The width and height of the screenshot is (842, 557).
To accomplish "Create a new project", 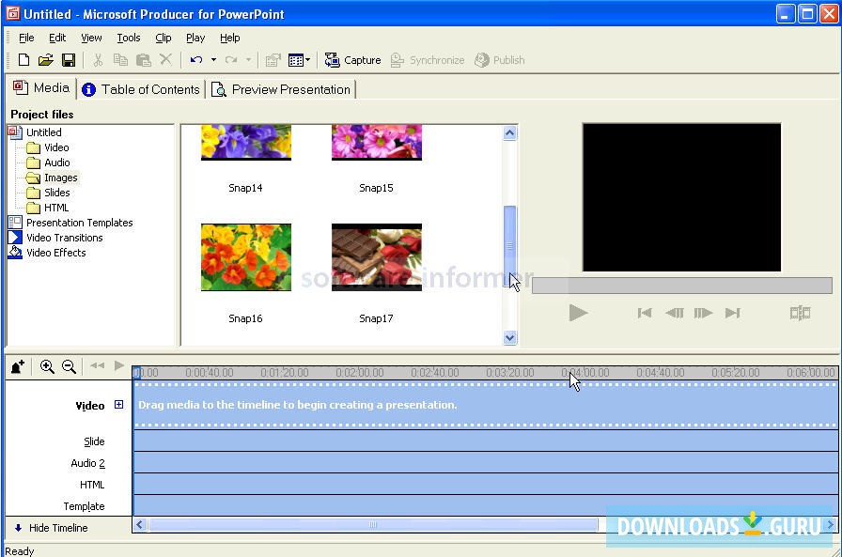I will pyautogui.click(x=23, y=59).
